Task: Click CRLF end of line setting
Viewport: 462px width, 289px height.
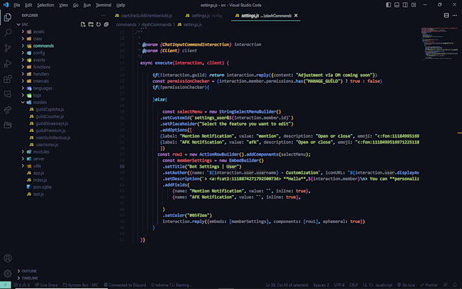Action: 353,285
